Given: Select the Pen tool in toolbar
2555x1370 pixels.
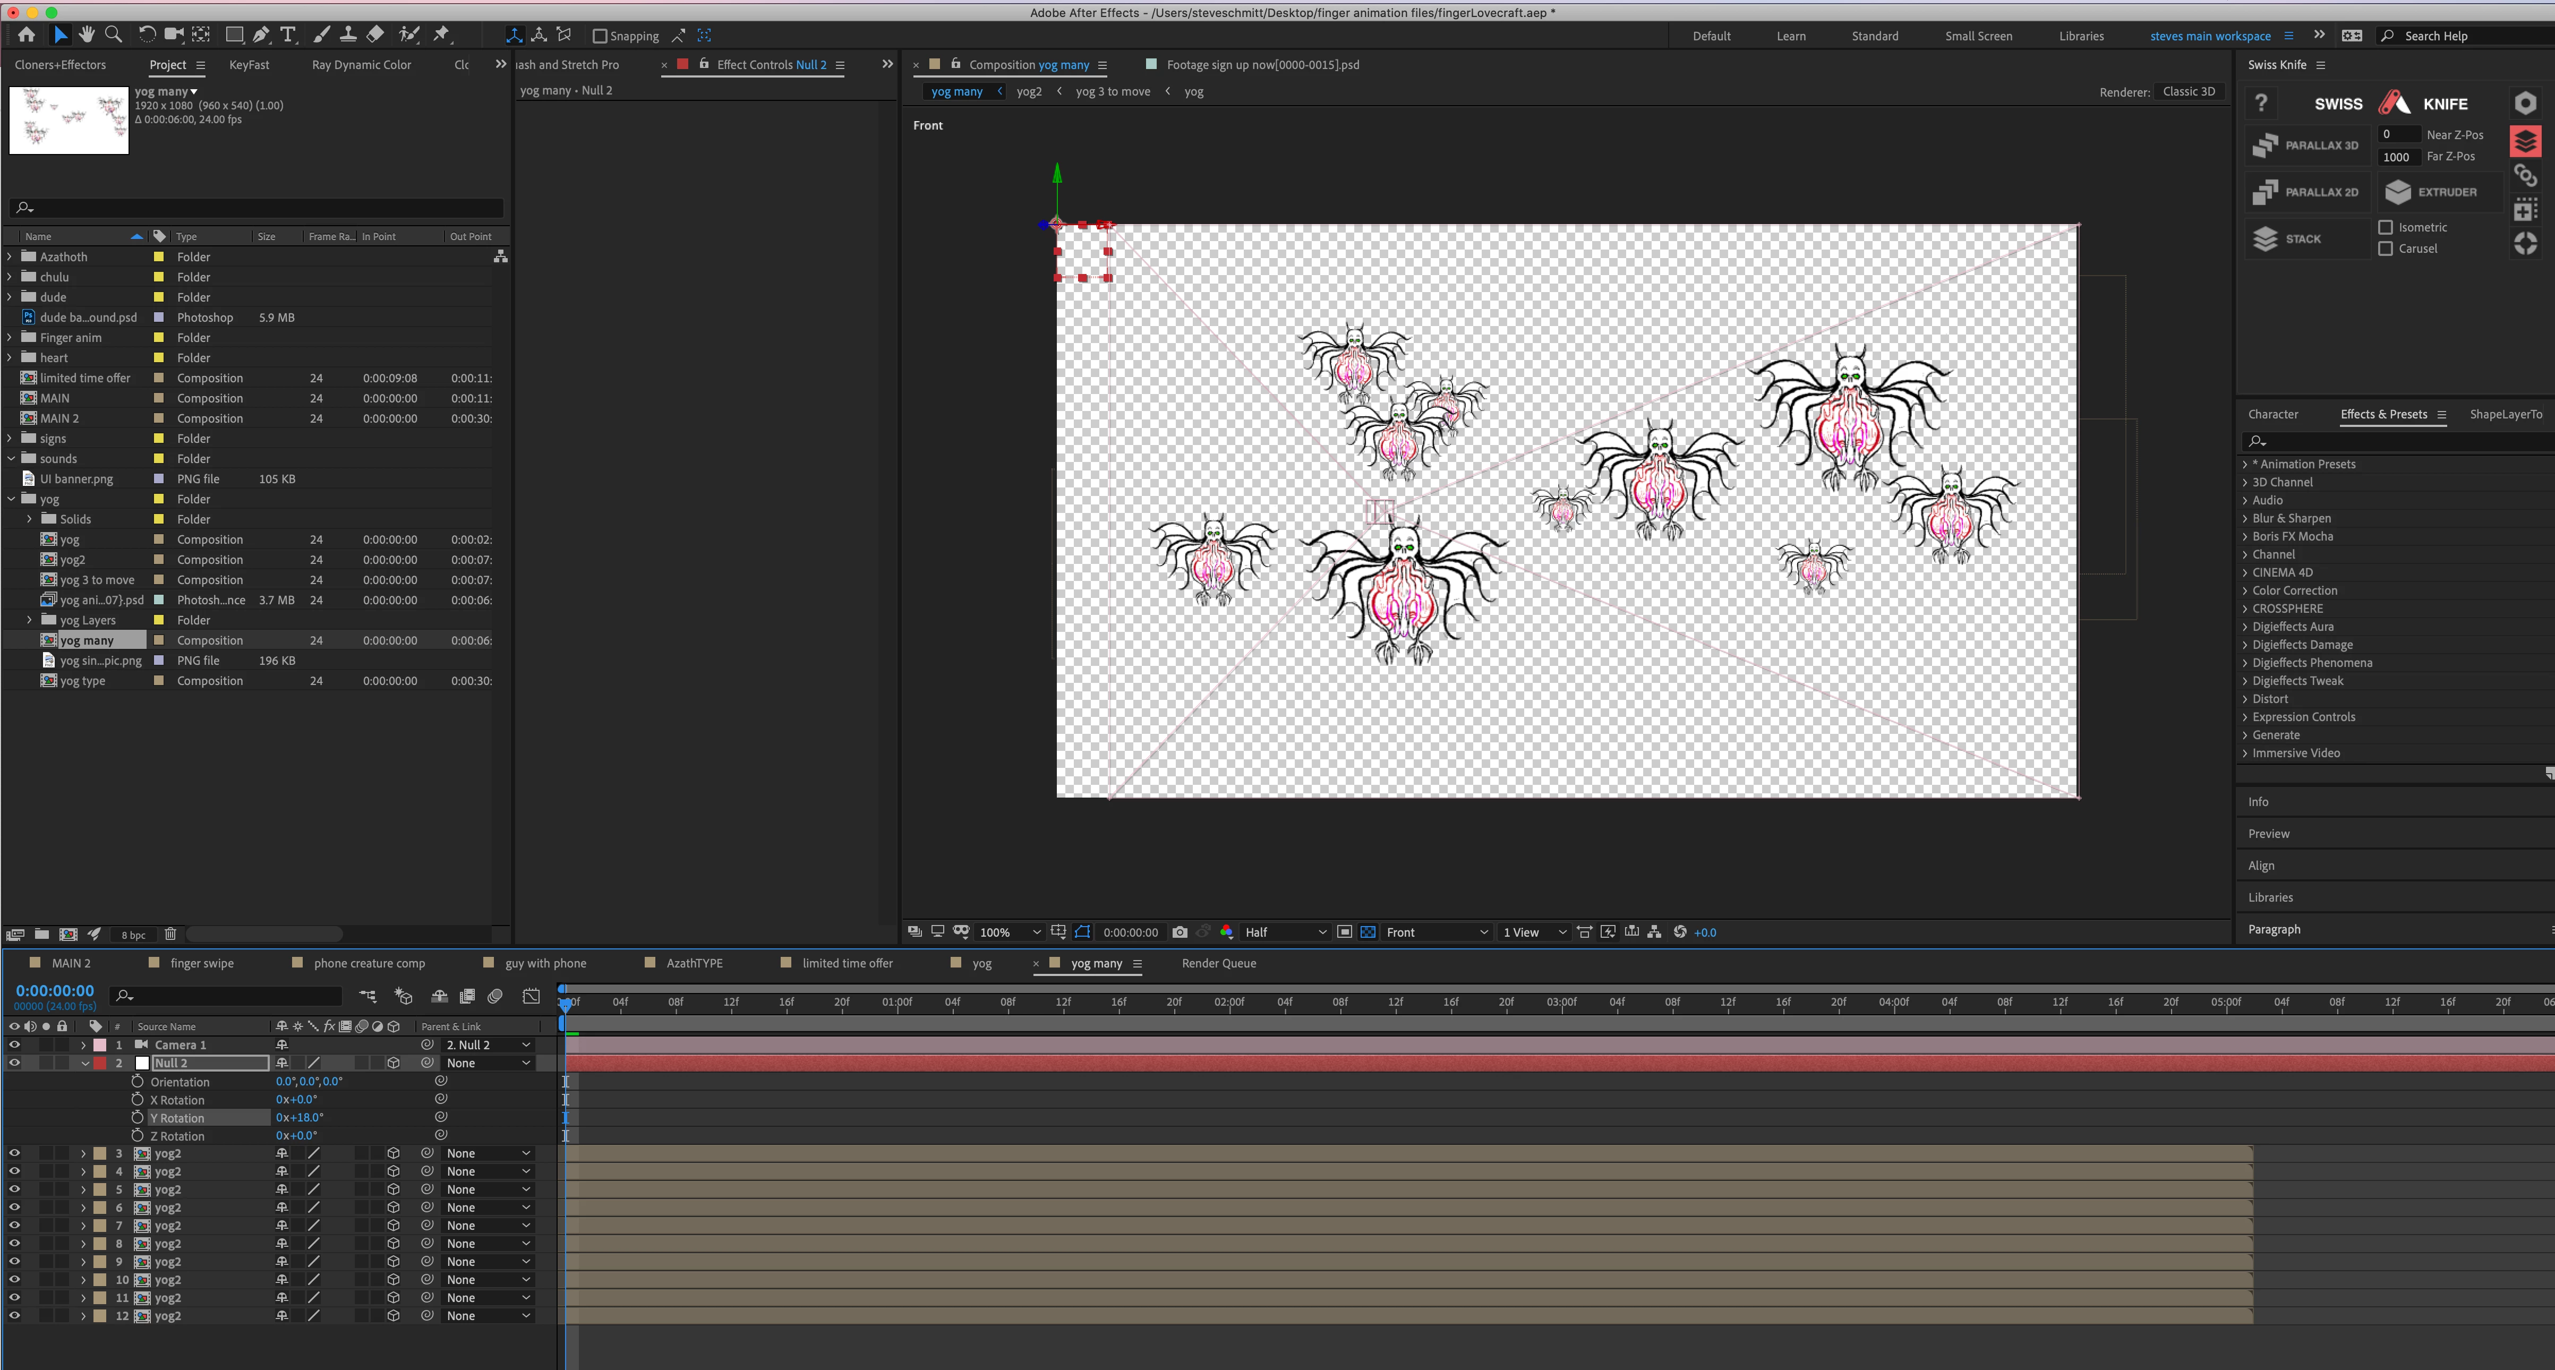Looking at the screenshot, I should pyautogui.click(x=261, y=35).
